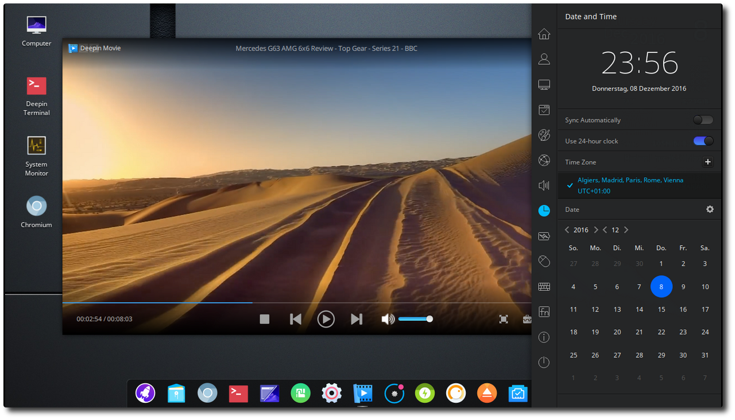
Task: Add a new Time Zone with the plus button
Action: tap(708, 162)
